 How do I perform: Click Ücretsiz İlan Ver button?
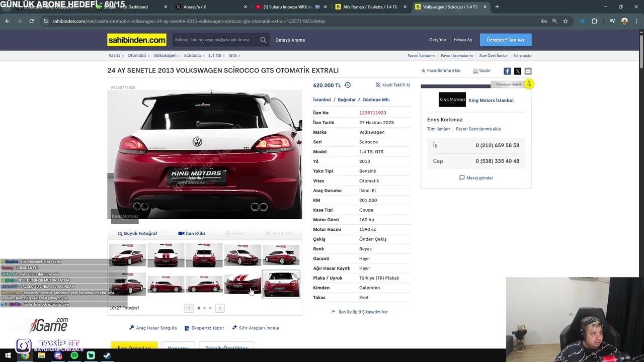(506, 40)
